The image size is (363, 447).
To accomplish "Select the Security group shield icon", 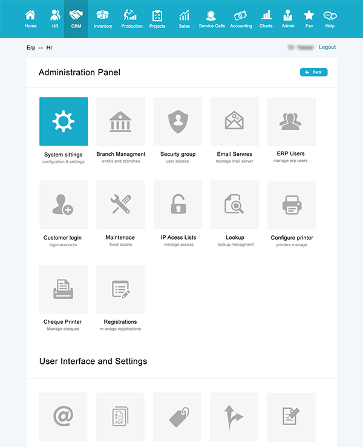I will pyautogui.click(x=178, y=121).
